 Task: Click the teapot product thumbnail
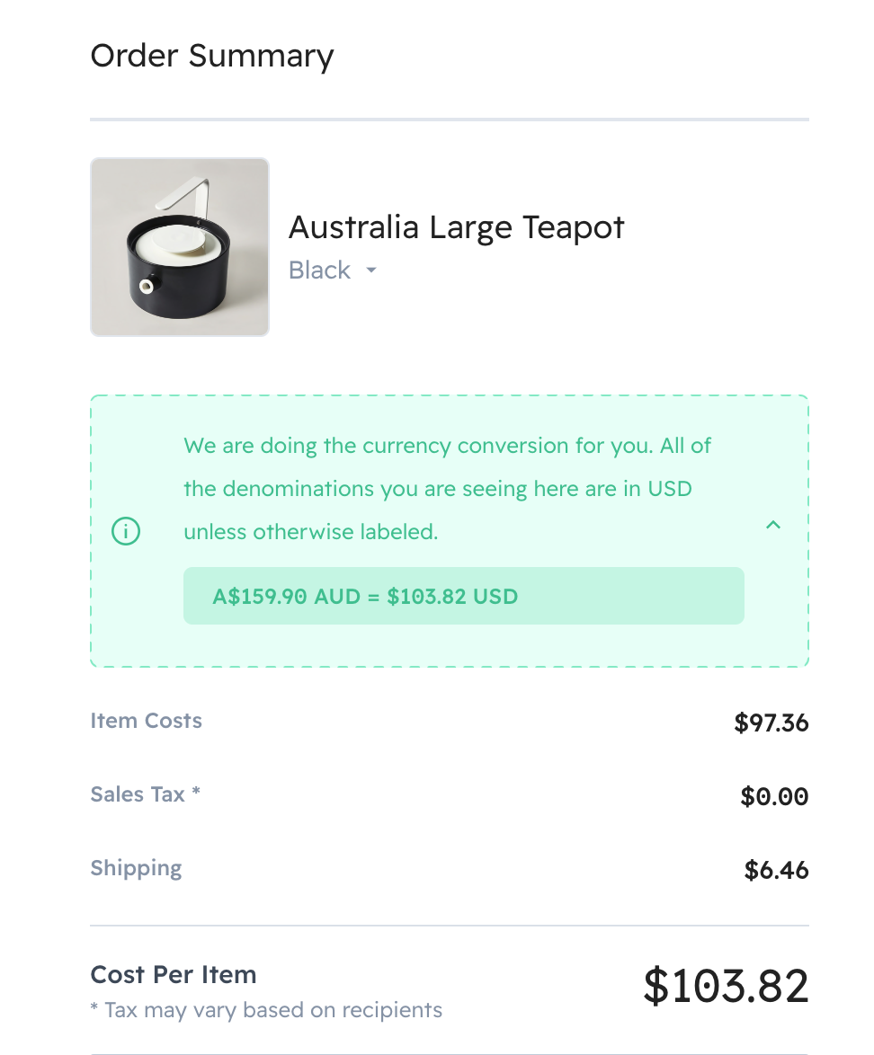[x=180, y=247]
